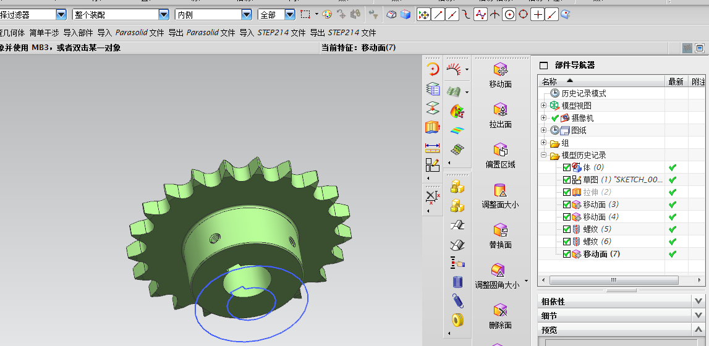Click the WCS X-axis icon

[x=432, y=197]
